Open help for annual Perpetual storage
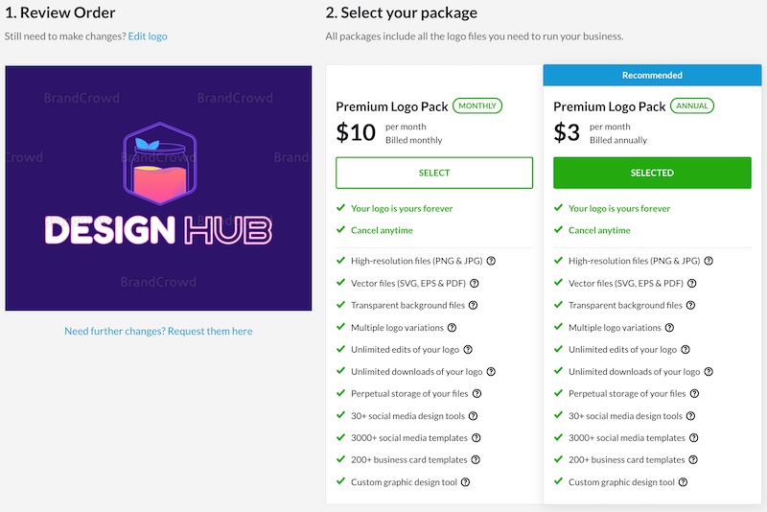 [x=694, y=394]
